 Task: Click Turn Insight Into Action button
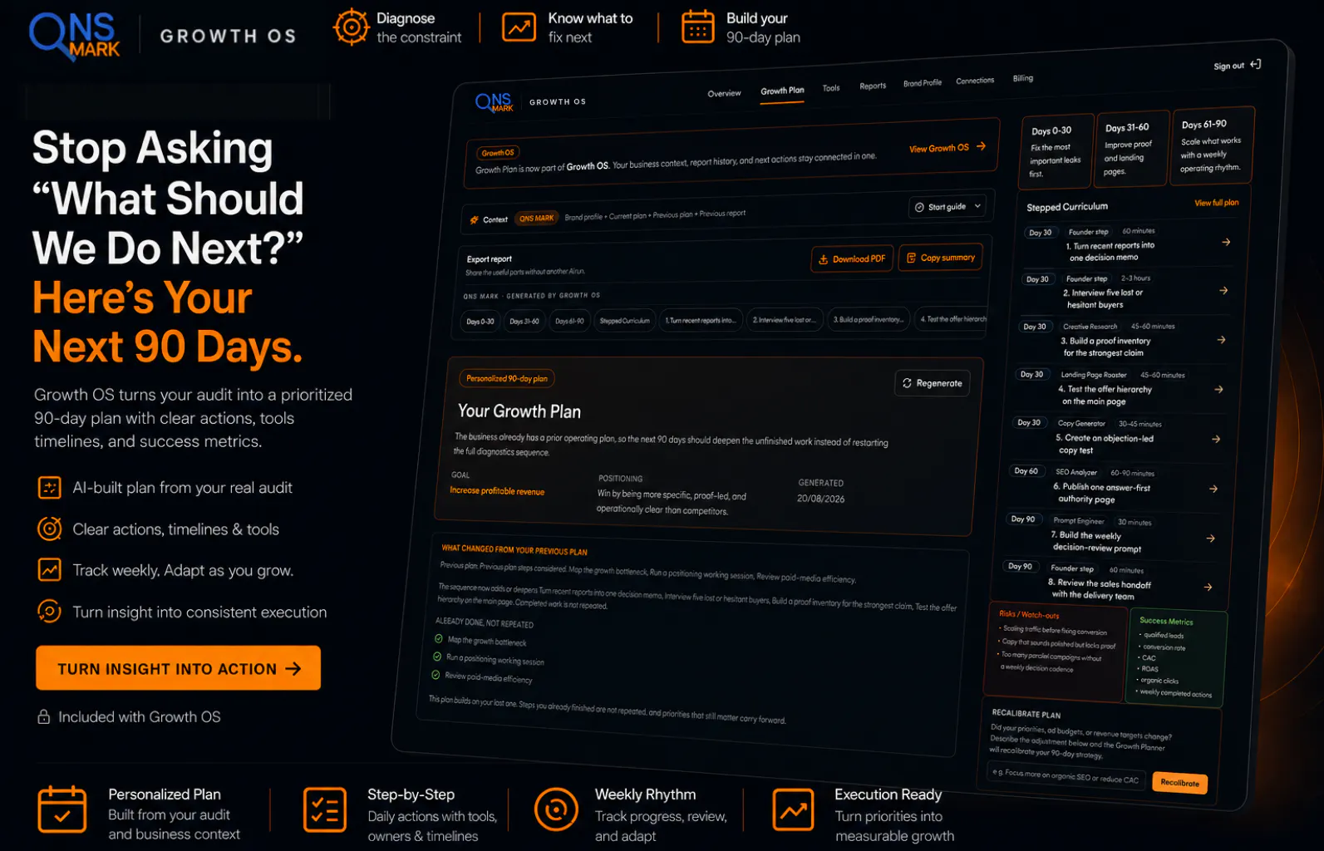coord(179,668)
